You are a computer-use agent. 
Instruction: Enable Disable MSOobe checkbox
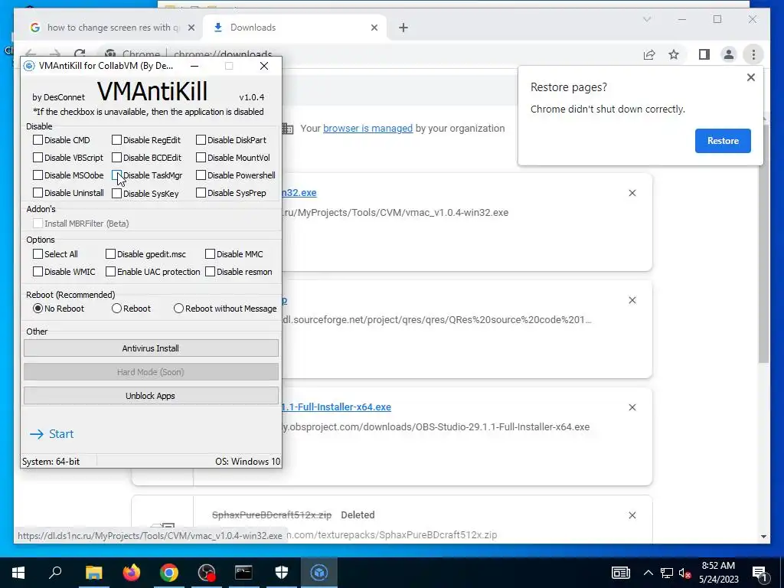click(38, 175)
